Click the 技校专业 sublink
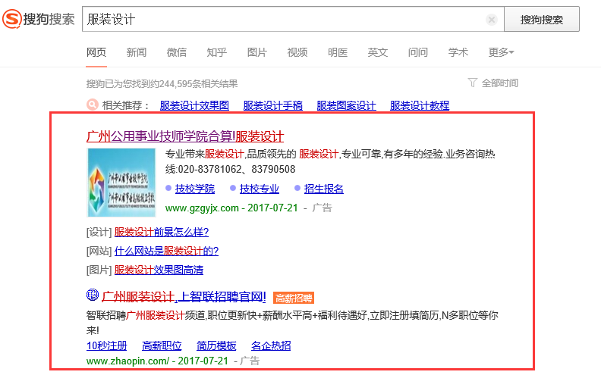Image resolution: width=601 pixels, height=375 pixels. pos(260,189)
